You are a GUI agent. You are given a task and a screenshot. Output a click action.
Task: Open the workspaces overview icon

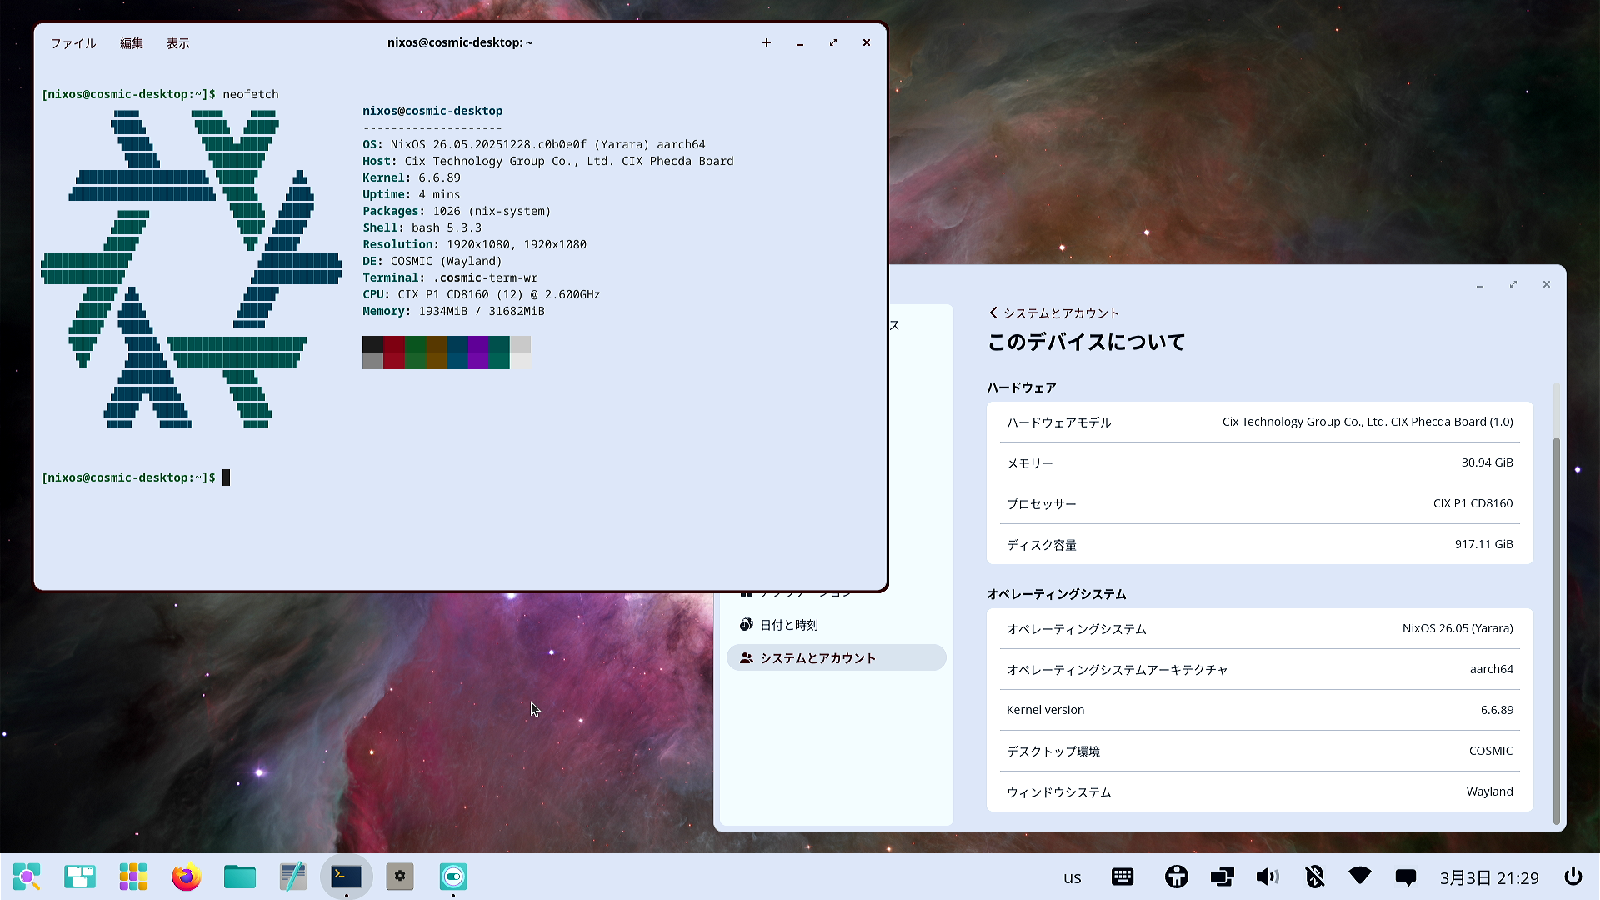point(80,877)
